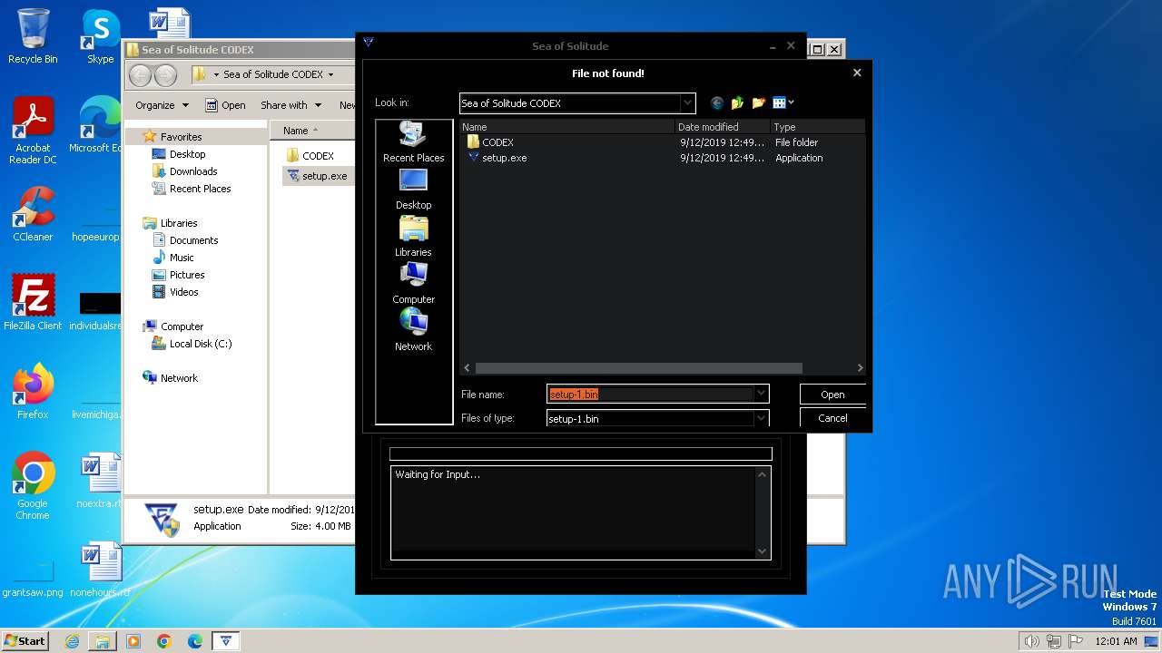Open Documents library in Explorer

click(x=193, y=240)
